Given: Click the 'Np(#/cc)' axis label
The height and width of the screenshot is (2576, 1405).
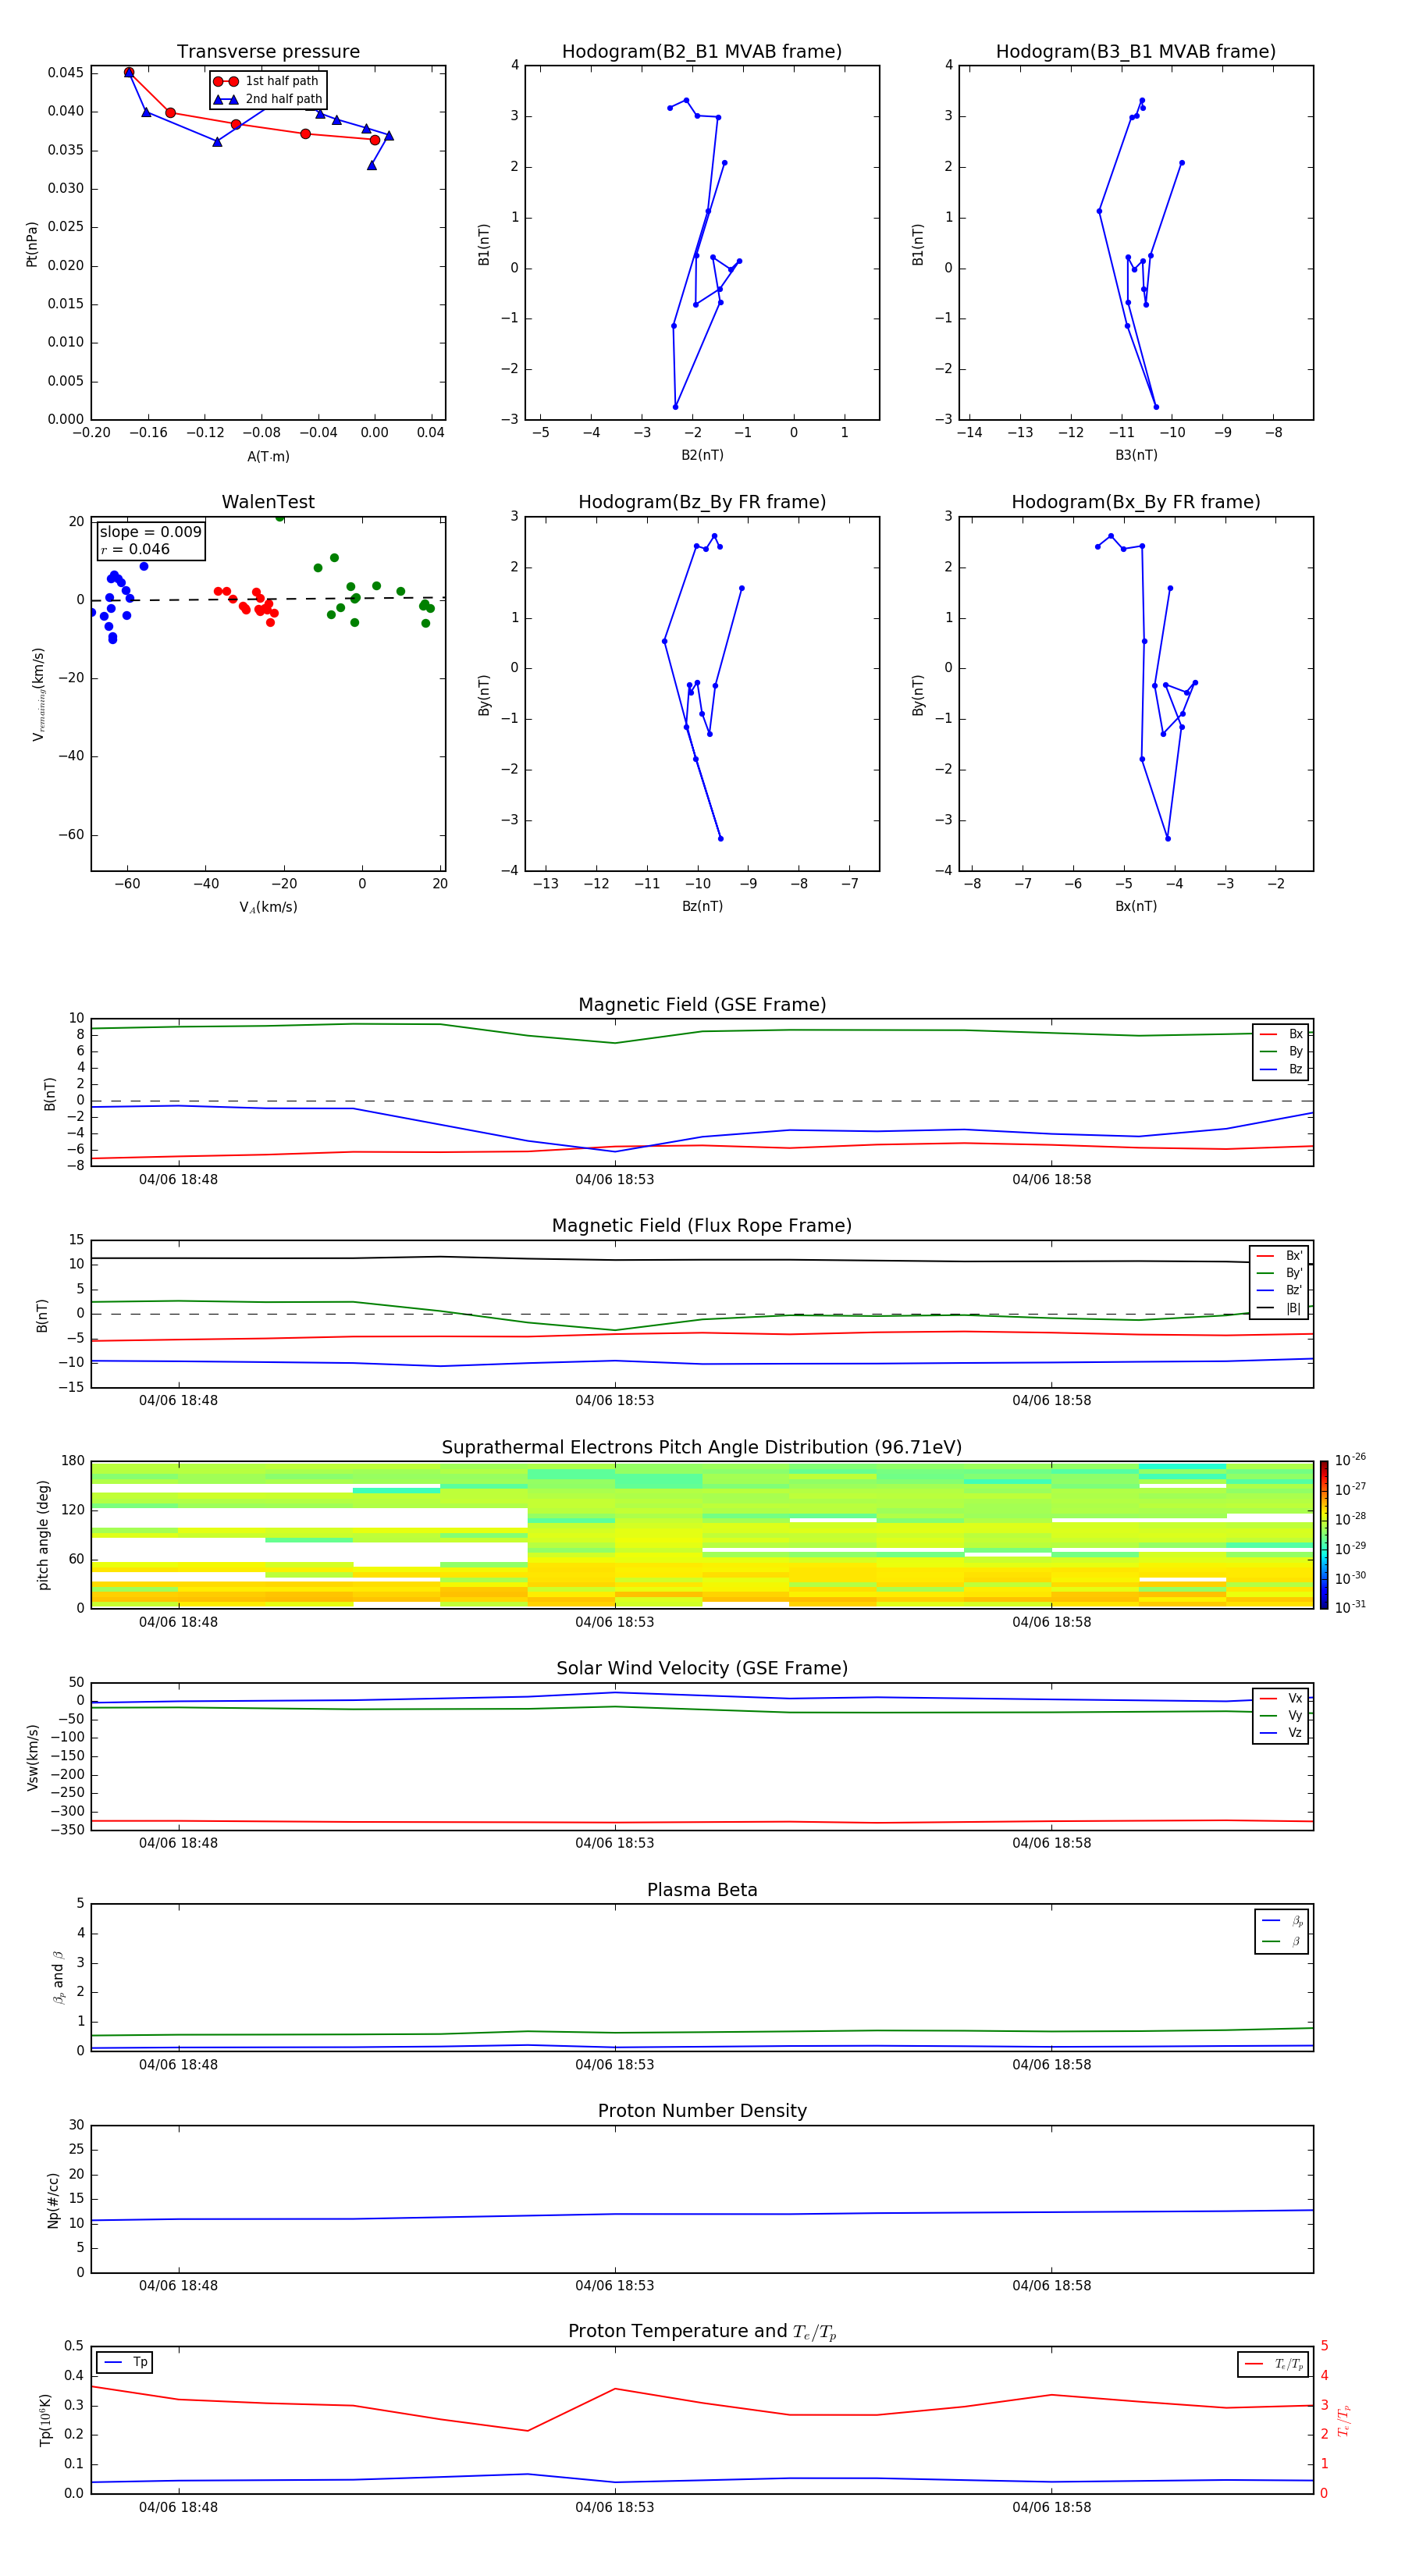Looking at the screenshot, I should click(x=53, y=2200).
